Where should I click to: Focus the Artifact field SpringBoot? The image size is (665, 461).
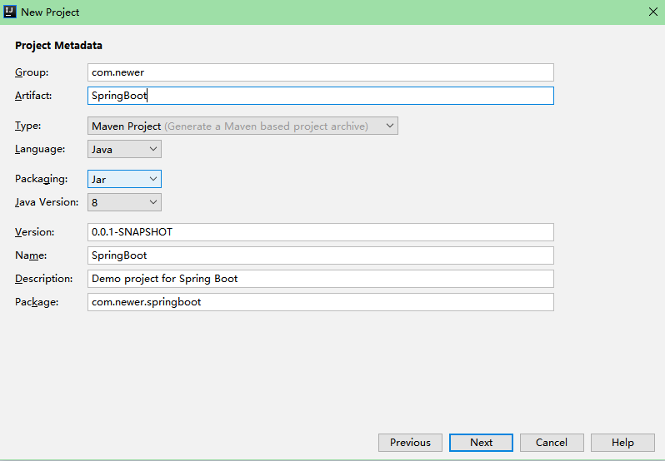[x=321, y=96]
